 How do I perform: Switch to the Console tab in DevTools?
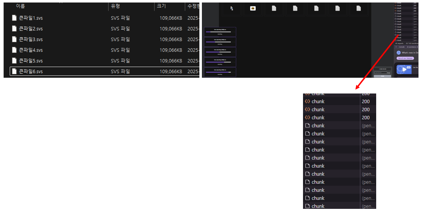coord(402,47)
